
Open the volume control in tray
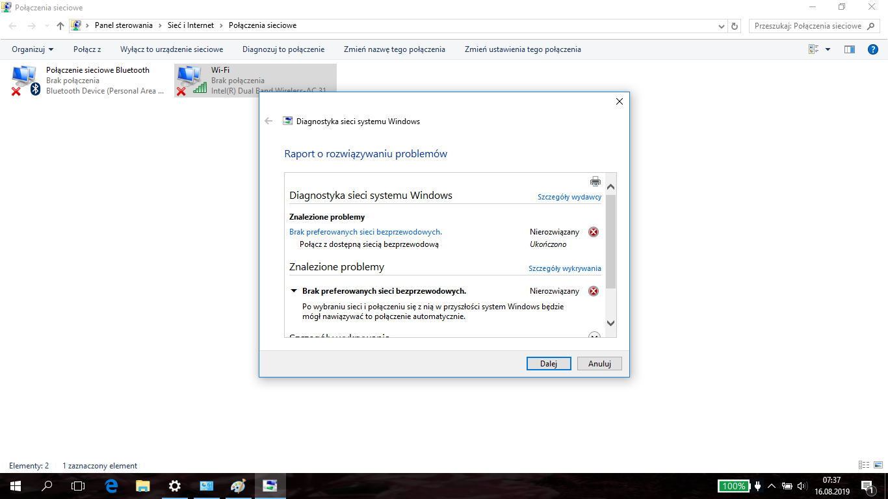coord(802,486)
